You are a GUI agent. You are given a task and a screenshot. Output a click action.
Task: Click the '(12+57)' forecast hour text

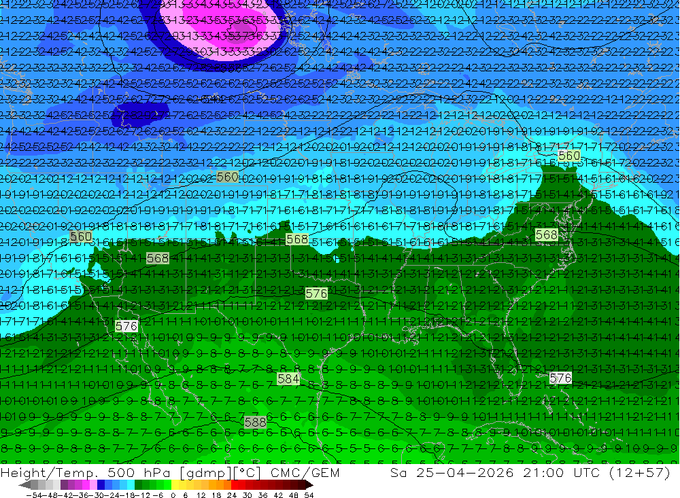pos(639,472)
